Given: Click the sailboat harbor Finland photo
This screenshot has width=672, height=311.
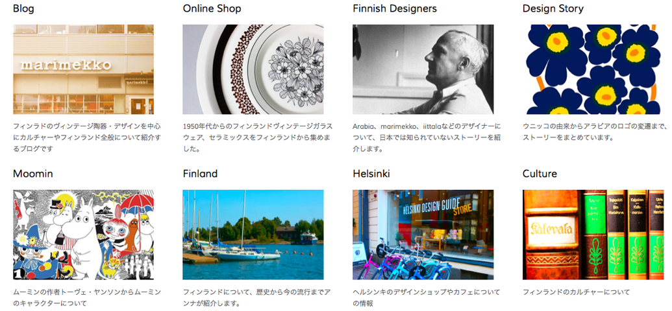Looking at the screenshot, I should pos(253,235).
